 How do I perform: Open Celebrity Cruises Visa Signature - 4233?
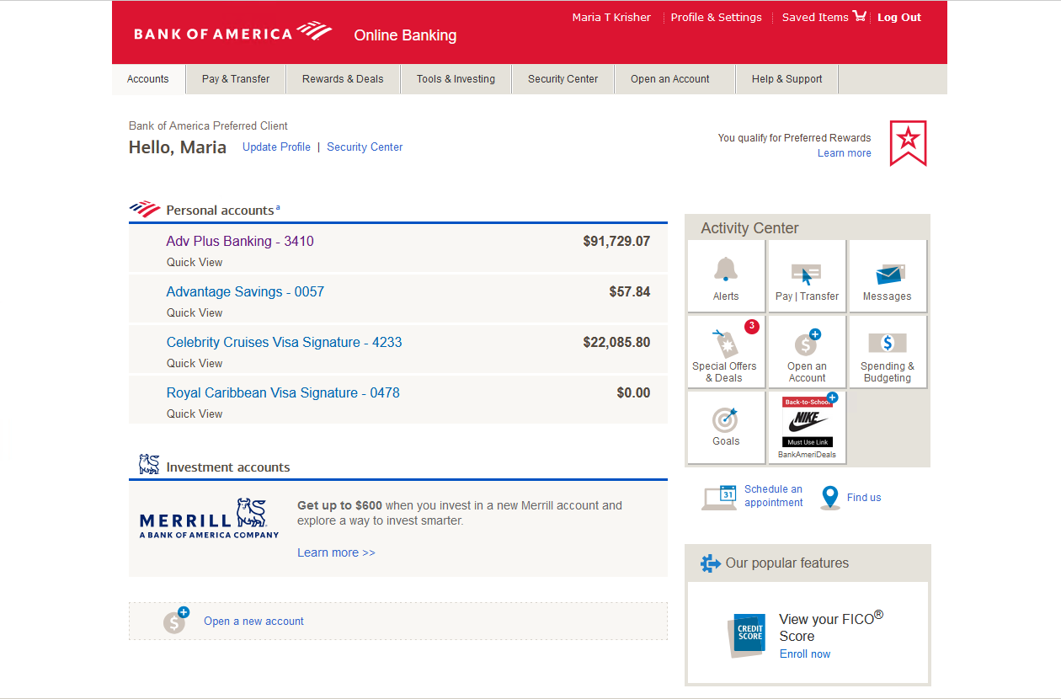pos(285,342)
